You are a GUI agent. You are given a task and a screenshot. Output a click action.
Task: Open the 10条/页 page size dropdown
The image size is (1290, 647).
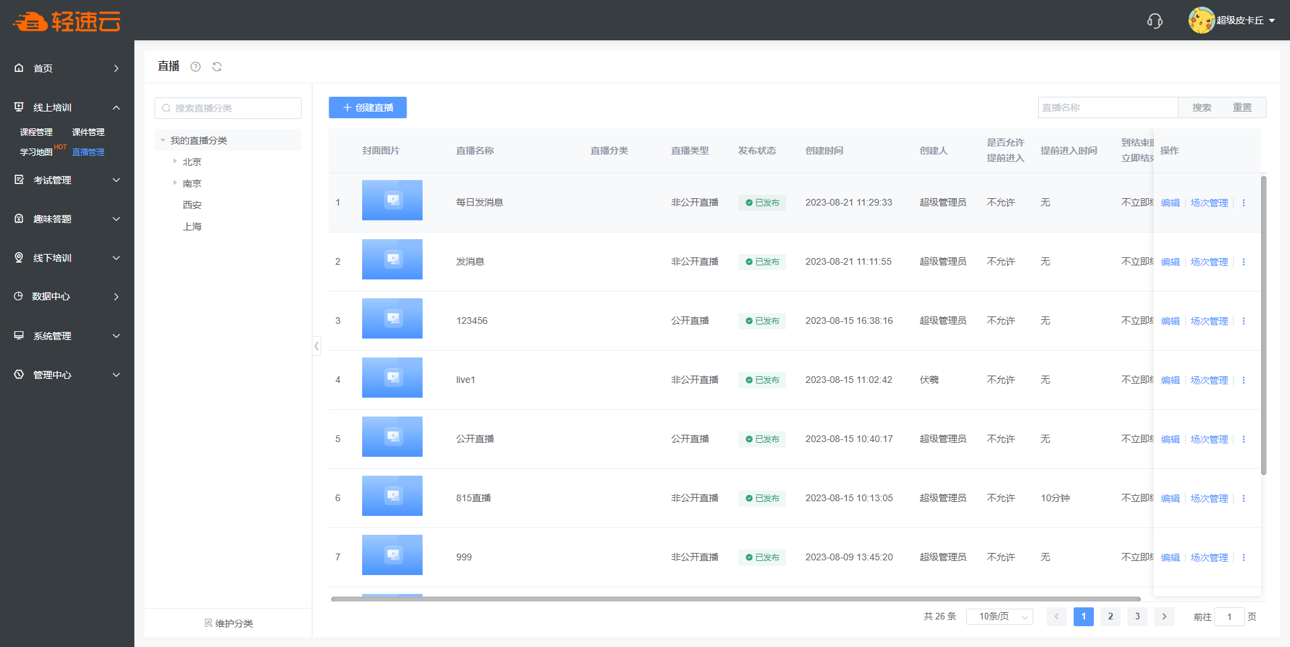(x=999, y=617)
